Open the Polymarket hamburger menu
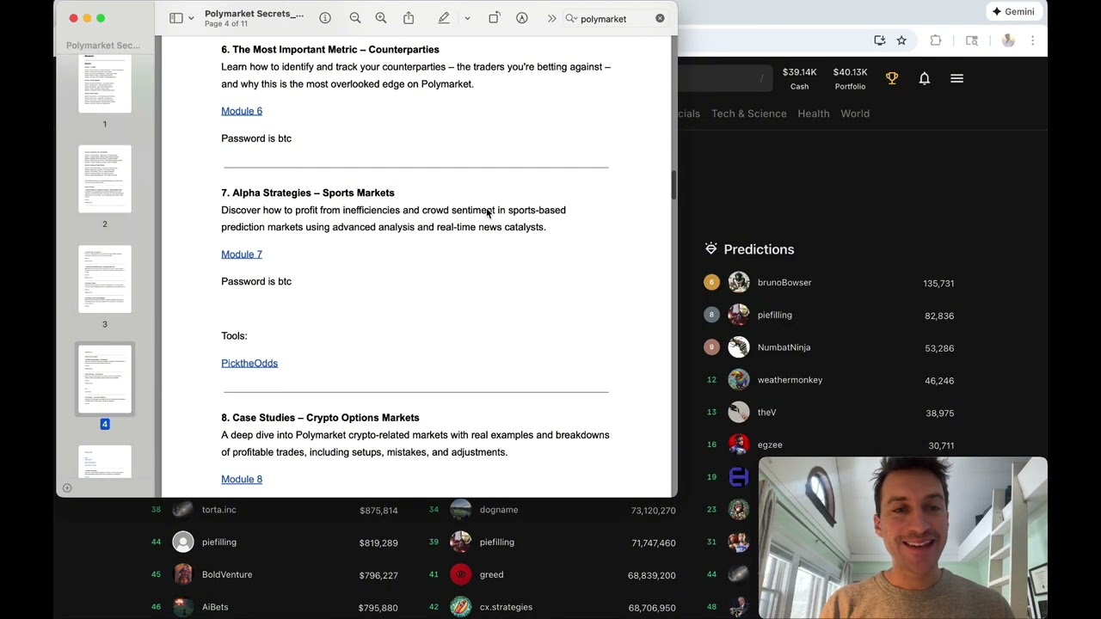Image resolution: width=1101 pixels, height=619 pixels. (x=956, y=78)
